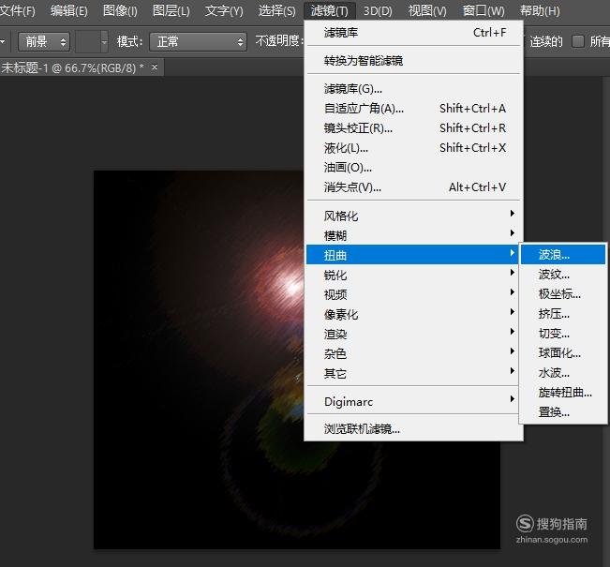This screenshot has height=567, width=610.
Task: Select 水波... distort filter
Action: 563,373
